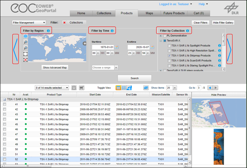Image resolution: width=247 pixels, height=168 pixels.
Task: Show info for TSX-1 SAR L1b Spotlight Products
Action: pos(219,46)
